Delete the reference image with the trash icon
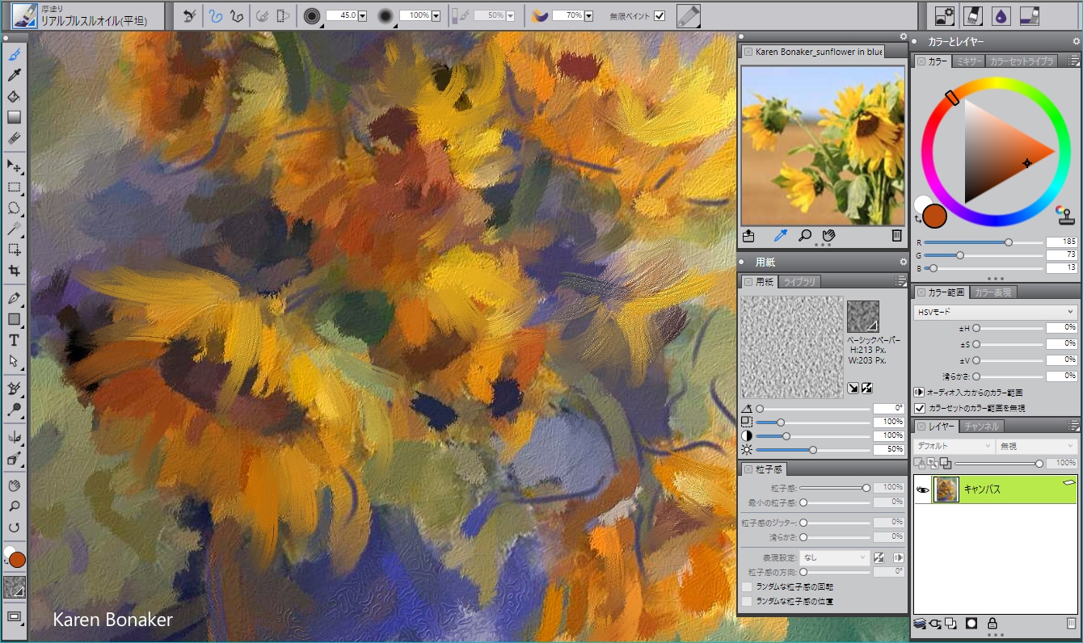The image size is (1083, 643). coord(896,236)
